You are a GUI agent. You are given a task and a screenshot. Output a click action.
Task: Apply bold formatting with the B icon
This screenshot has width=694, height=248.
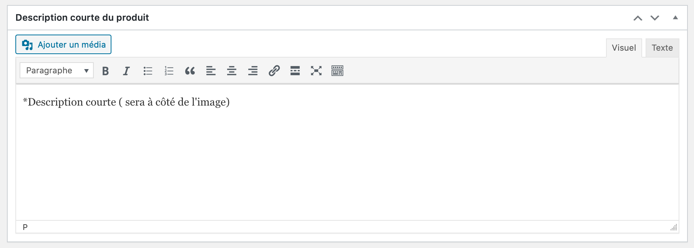coord(105,71)
